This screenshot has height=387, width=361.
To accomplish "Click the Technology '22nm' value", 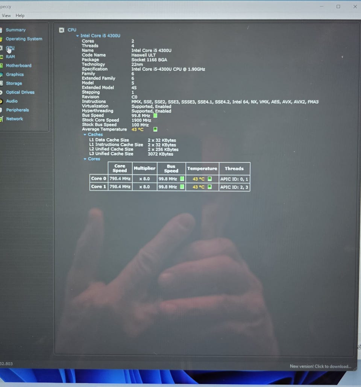I will [x=137, y=64].
